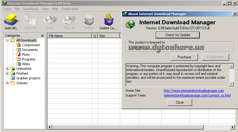Click the Close button in About dialog

coord(180,102)
